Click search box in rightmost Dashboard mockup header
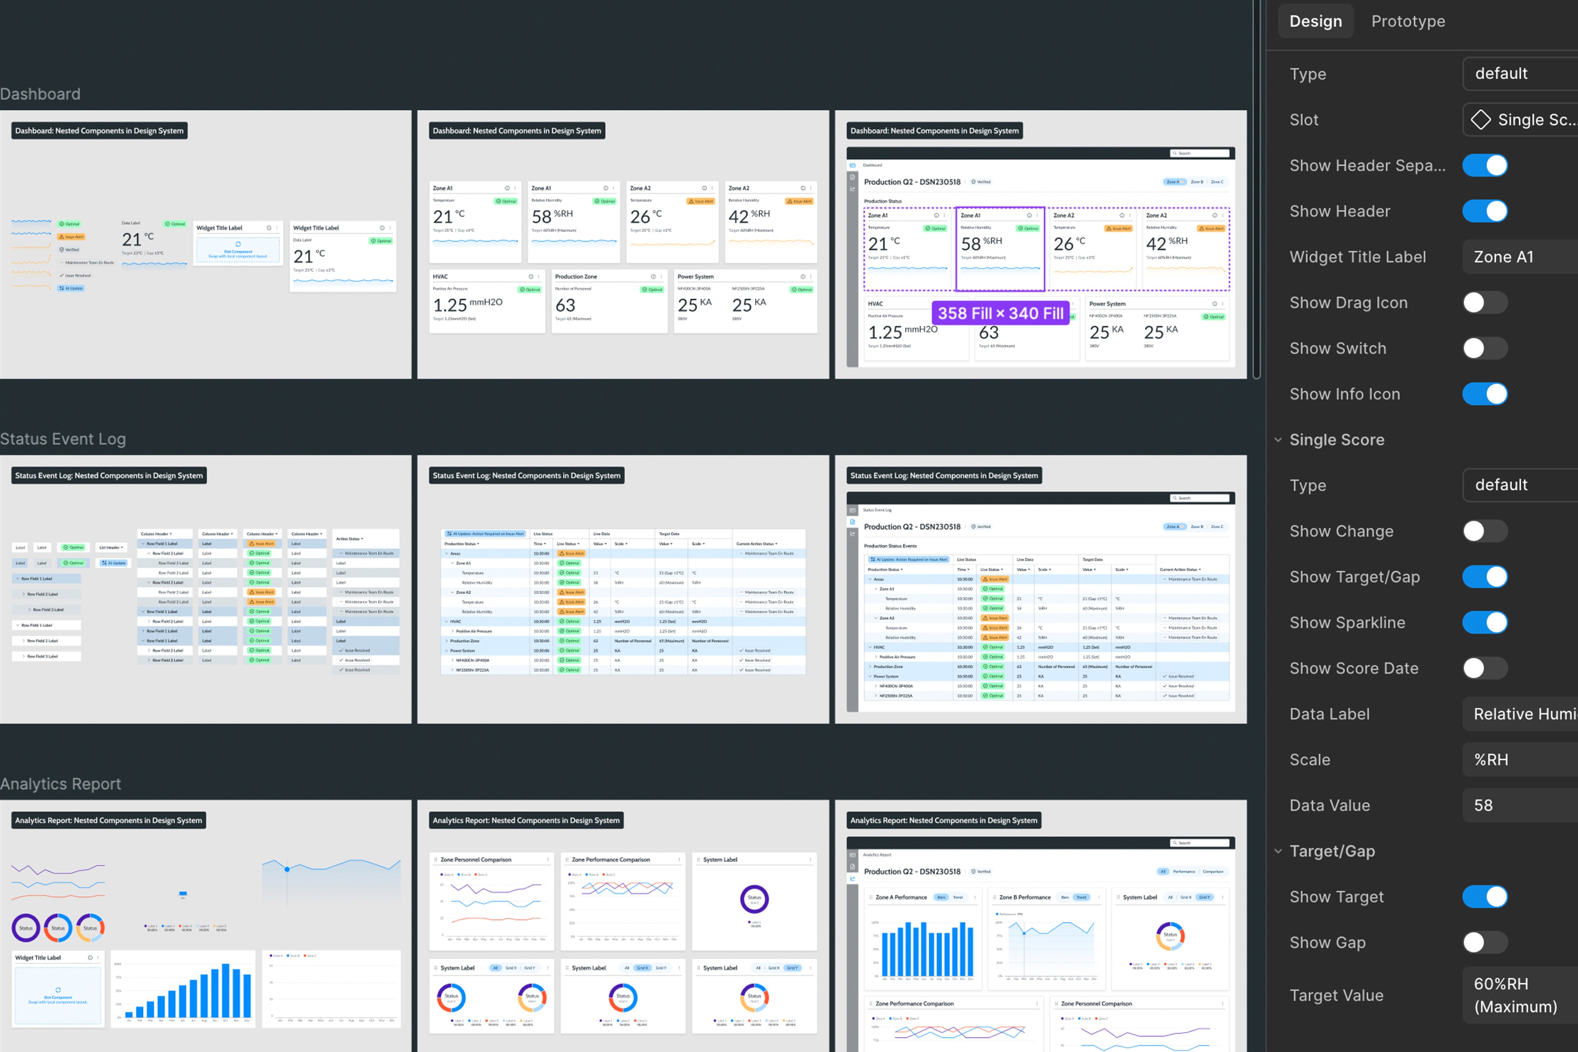The height and width of the screenshot is (1052, 1578). (1199, 153)
